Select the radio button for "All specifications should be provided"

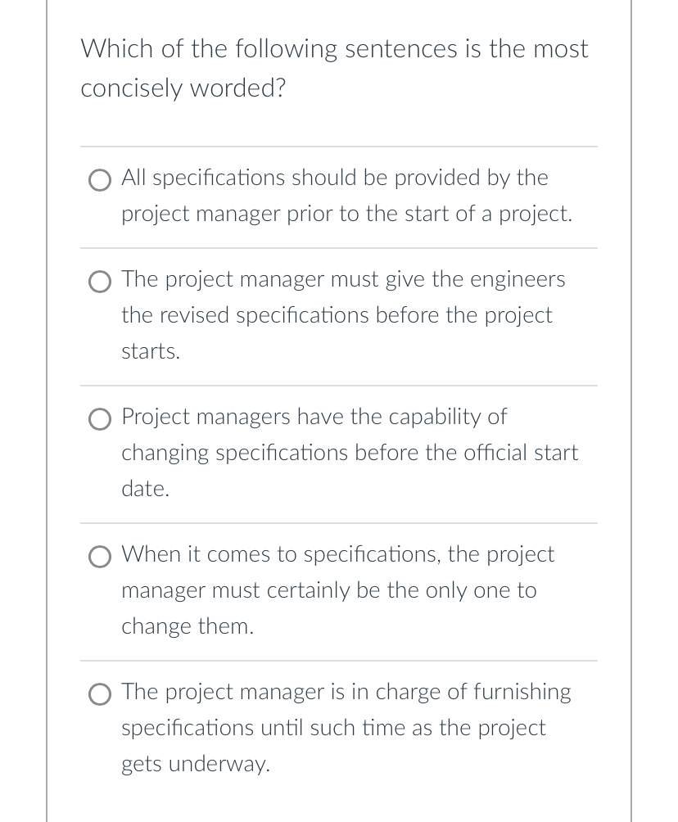click(x=101, y=180)
